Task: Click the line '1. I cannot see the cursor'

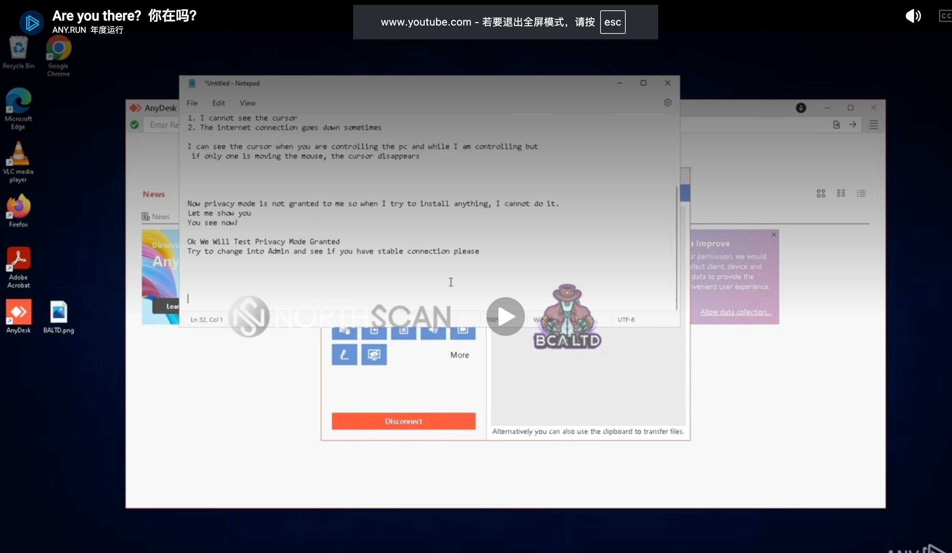Action: coord(242,118)
